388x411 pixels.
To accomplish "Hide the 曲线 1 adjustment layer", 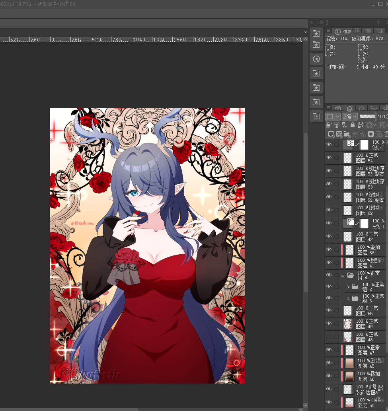I will 329,224.
